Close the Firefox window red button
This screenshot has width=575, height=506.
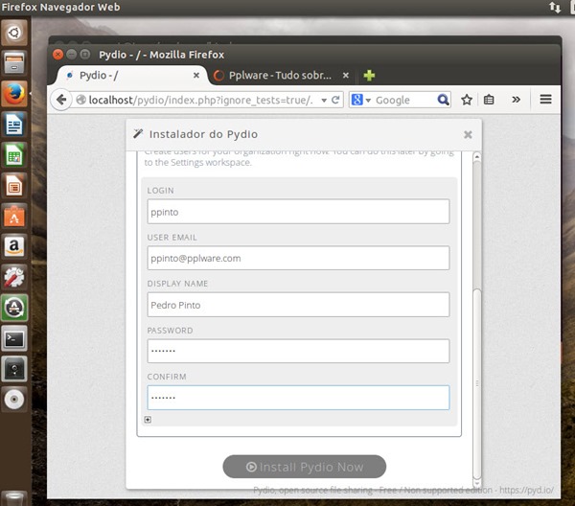point(57,55)
